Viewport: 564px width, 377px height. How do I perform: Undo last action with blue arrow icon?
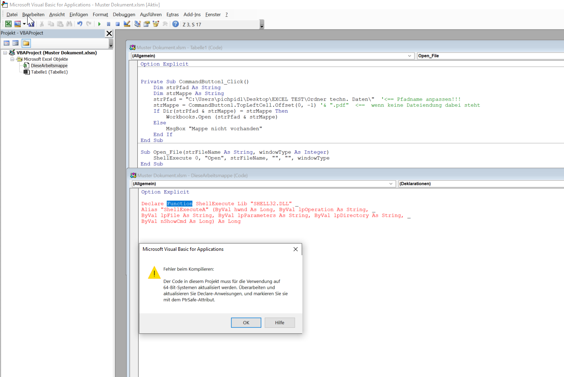pyautogui.click(x=80, y=24)
